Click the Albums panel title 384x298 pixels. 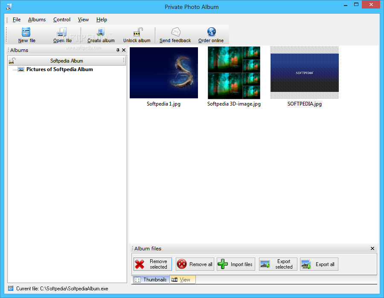[x=19, y=50]
